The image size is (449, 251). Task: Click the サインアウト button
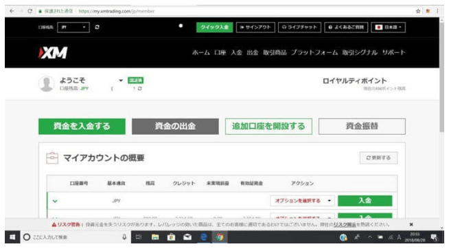(255, 28)
